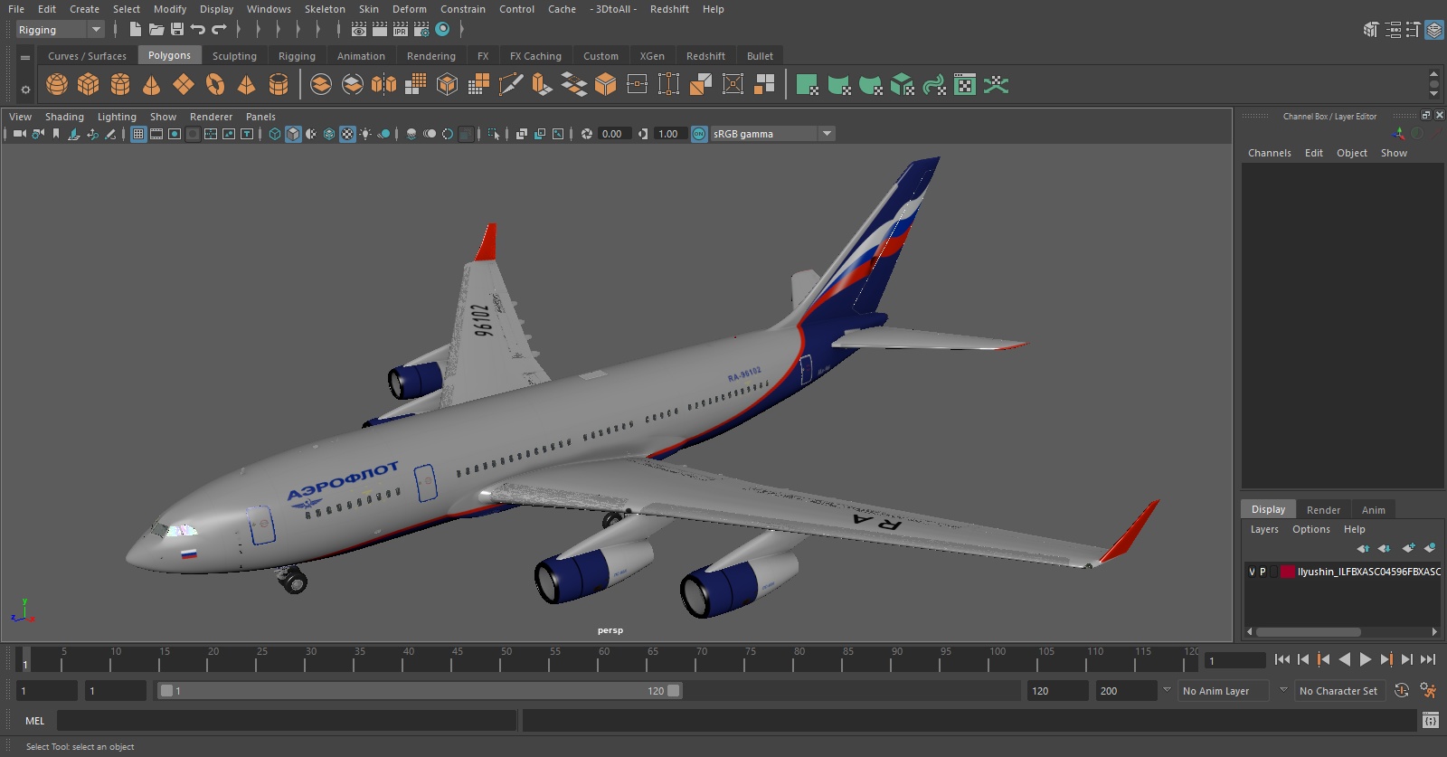Click the MEL script language label

(x=34, y=721)
